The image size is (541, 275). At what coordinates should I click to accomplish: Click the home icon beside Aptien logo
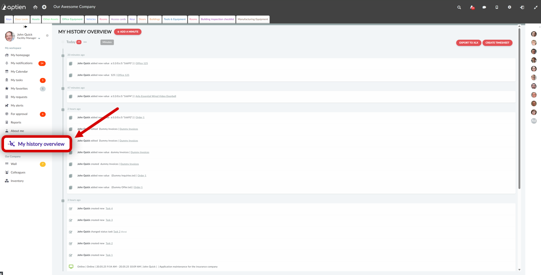coord(35,7)
